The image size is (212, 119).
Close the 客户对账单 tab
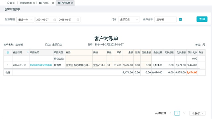[x=72, y=3]
